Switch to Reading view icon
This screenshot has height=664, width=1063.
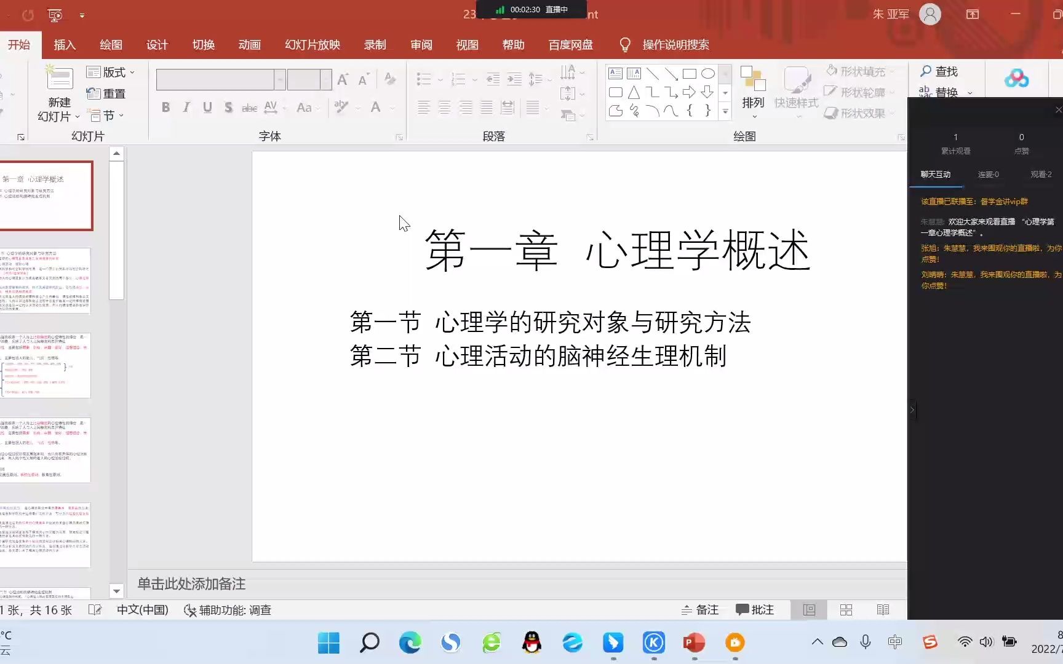click(883, 610)
